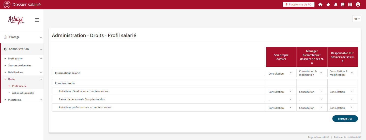Click the home icon in top bar

pyautogui.click(x=320, y=5)
